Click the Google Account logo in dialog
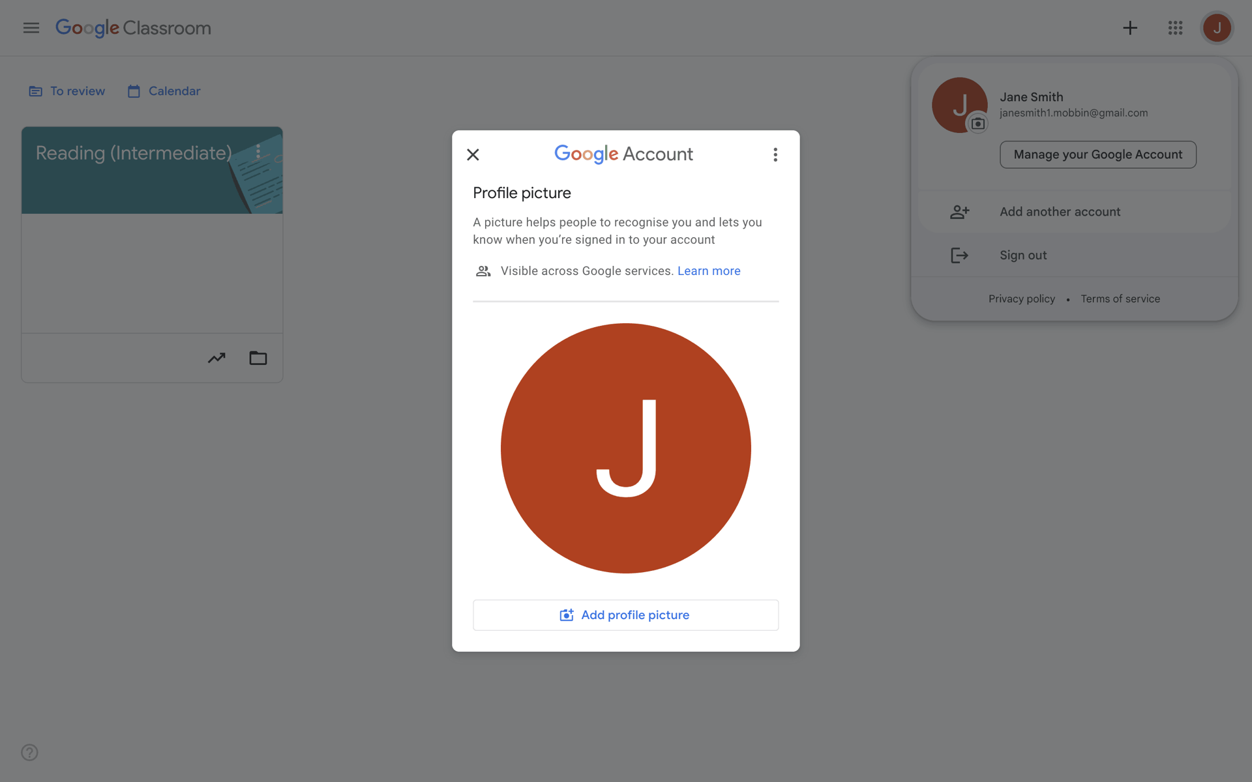The width and height of the screenshot is (1252, 782). point(623,154)
